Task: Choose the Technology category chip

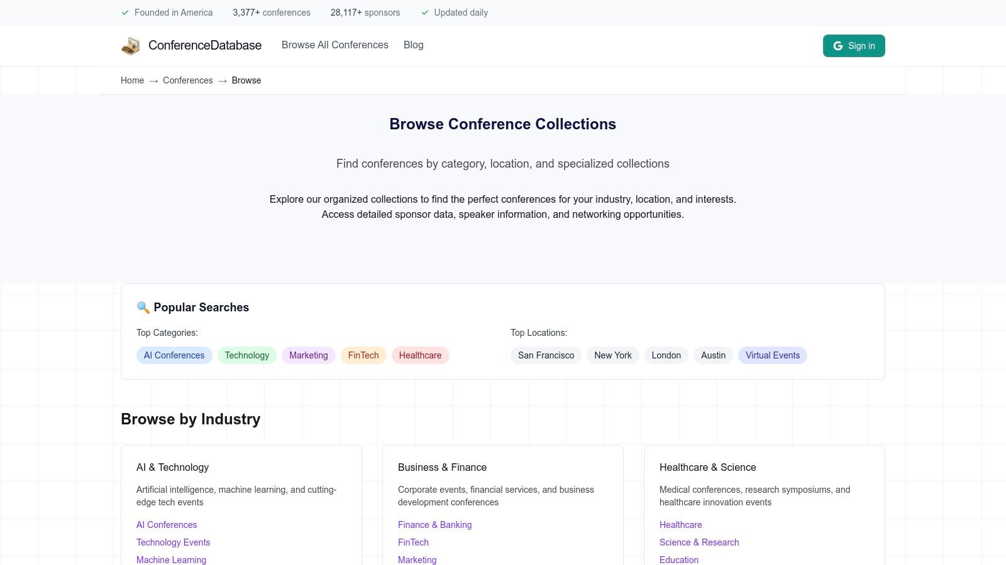Action: (x=247, y=355)
